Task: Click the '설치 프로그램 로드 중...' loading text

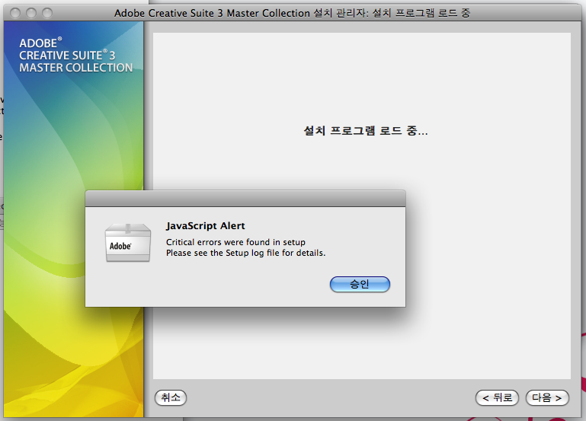Action: point(366,131)
